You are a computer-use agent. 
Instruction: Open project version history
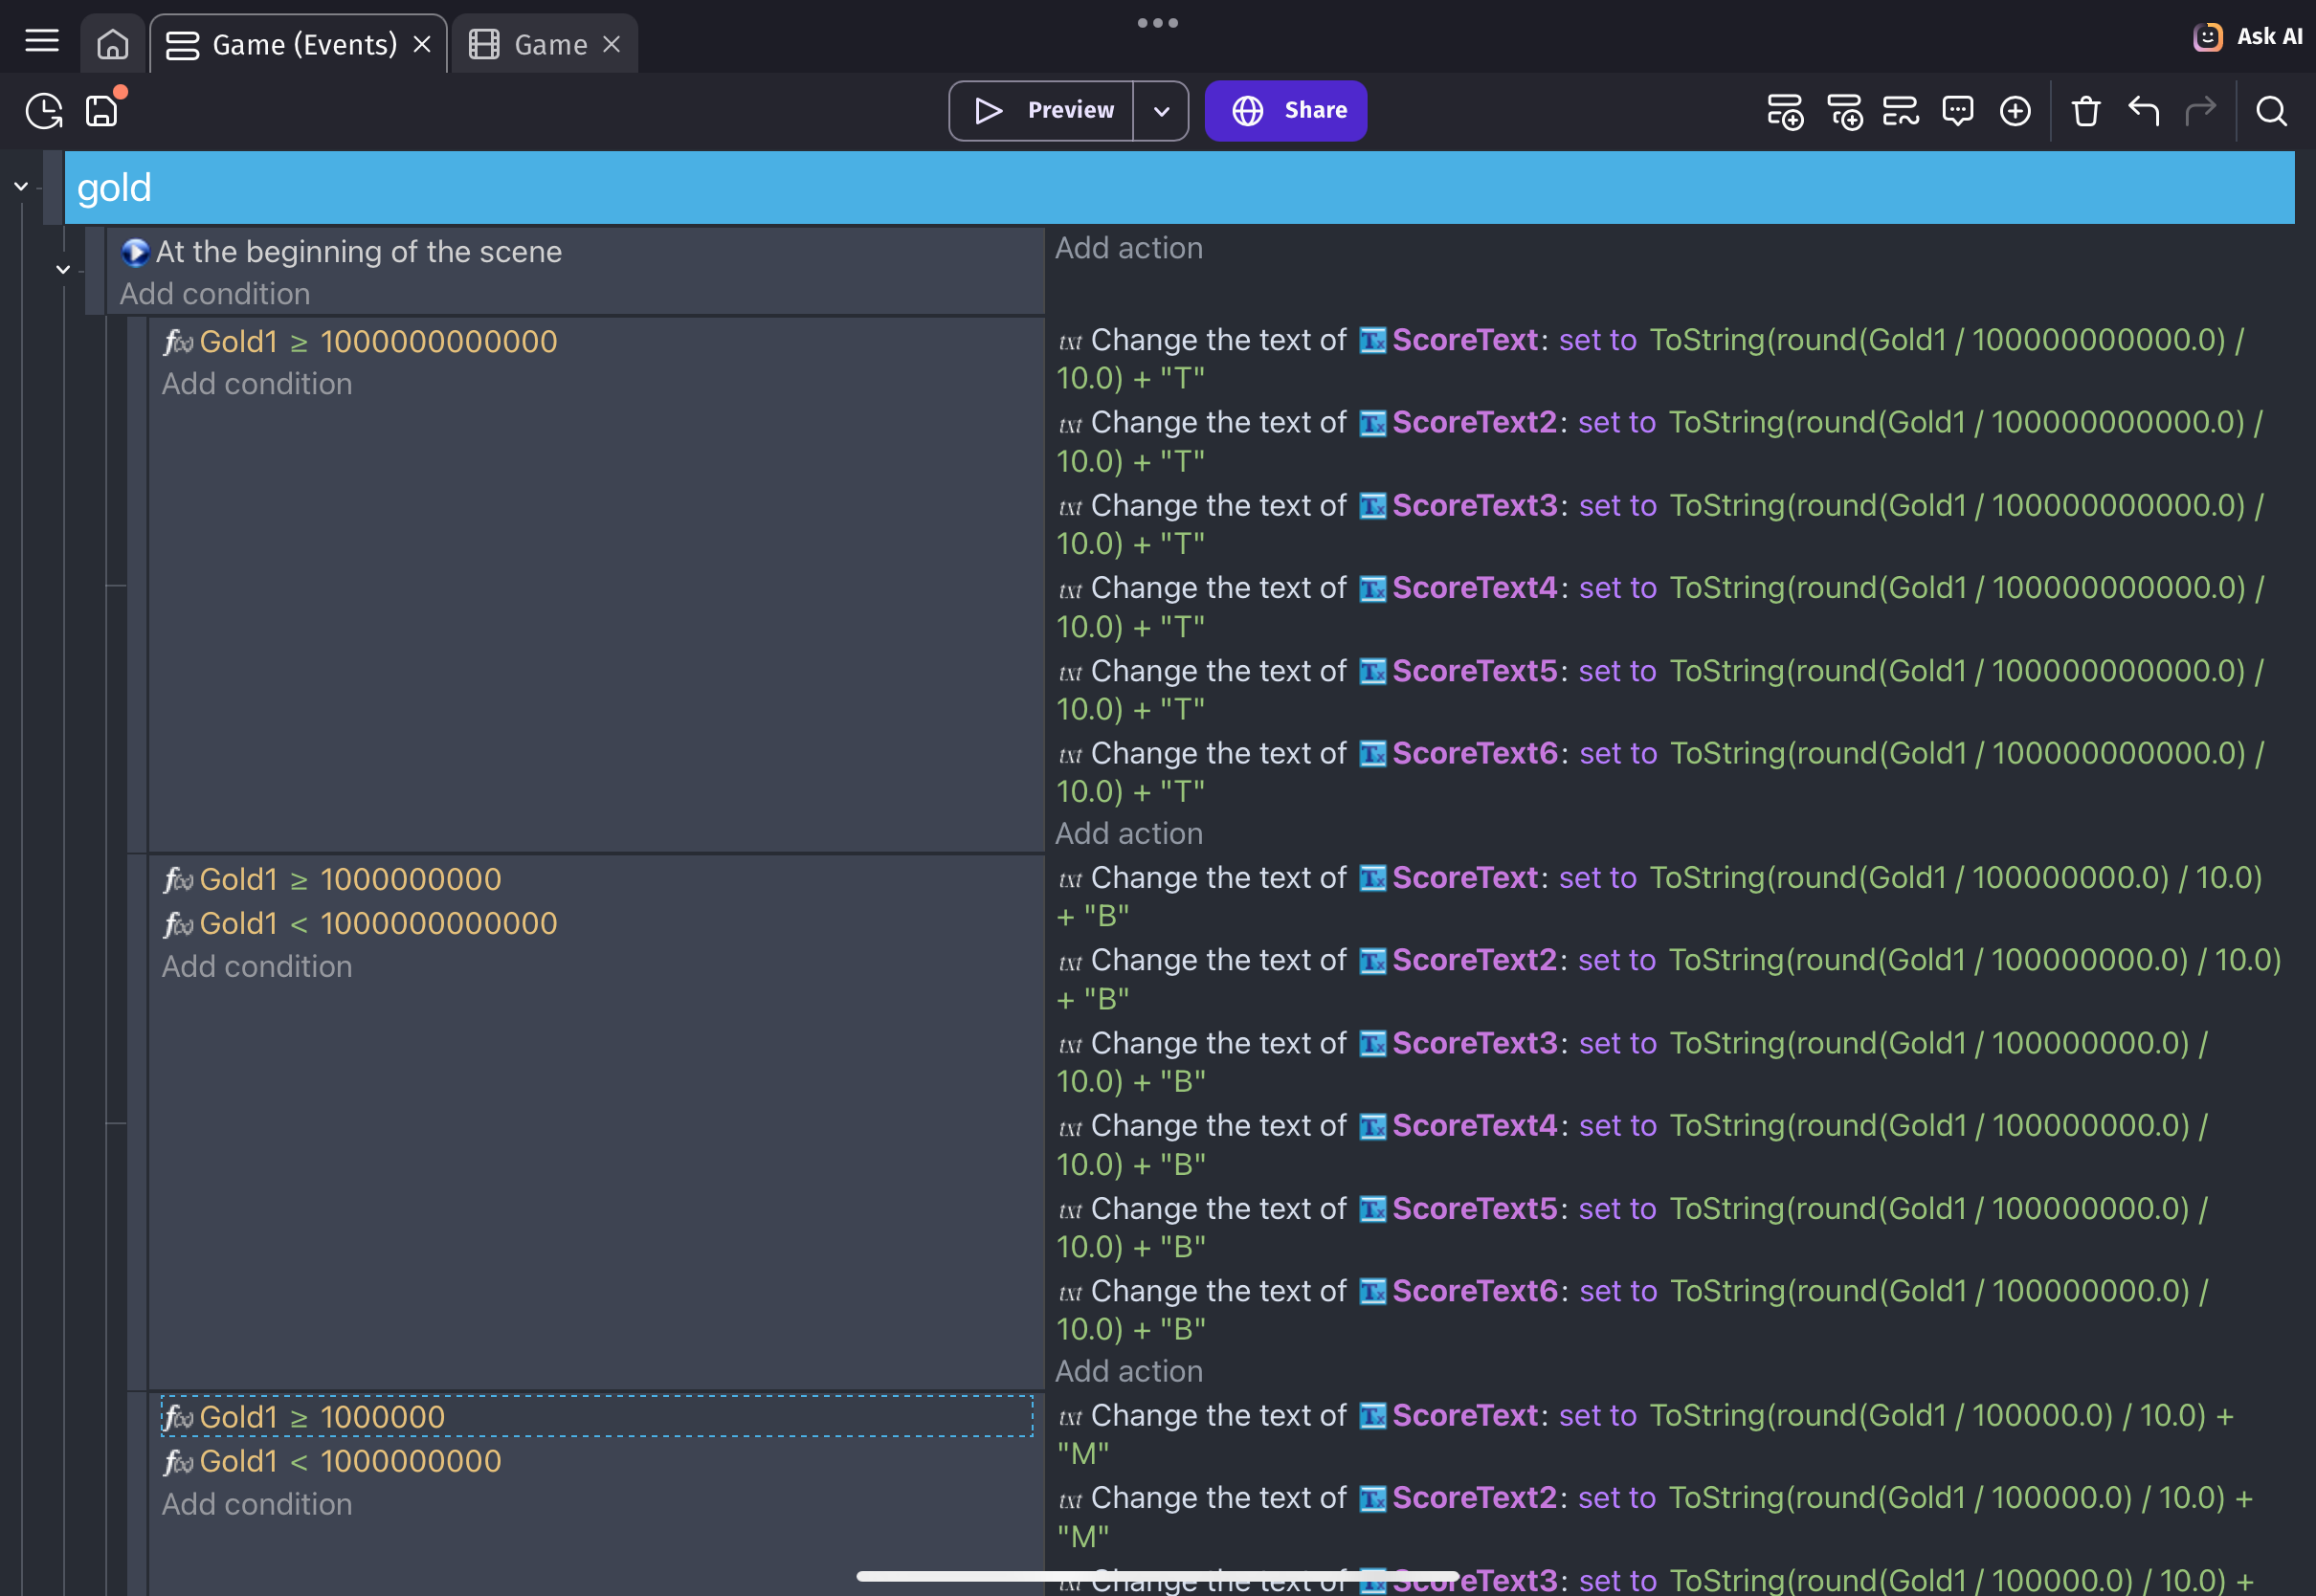coord(44,111)
